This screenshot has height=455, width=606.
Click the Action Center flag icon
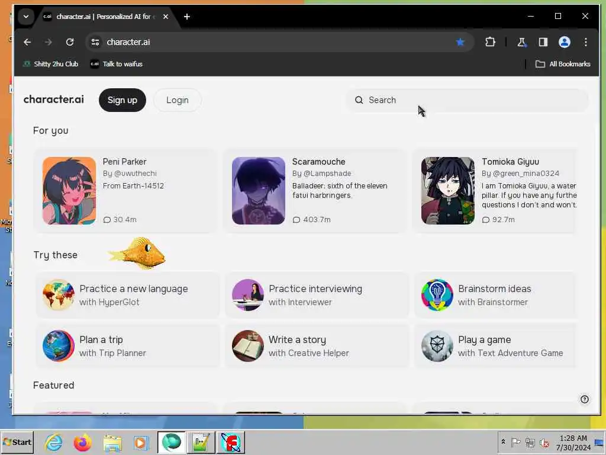tap(515, 442)
